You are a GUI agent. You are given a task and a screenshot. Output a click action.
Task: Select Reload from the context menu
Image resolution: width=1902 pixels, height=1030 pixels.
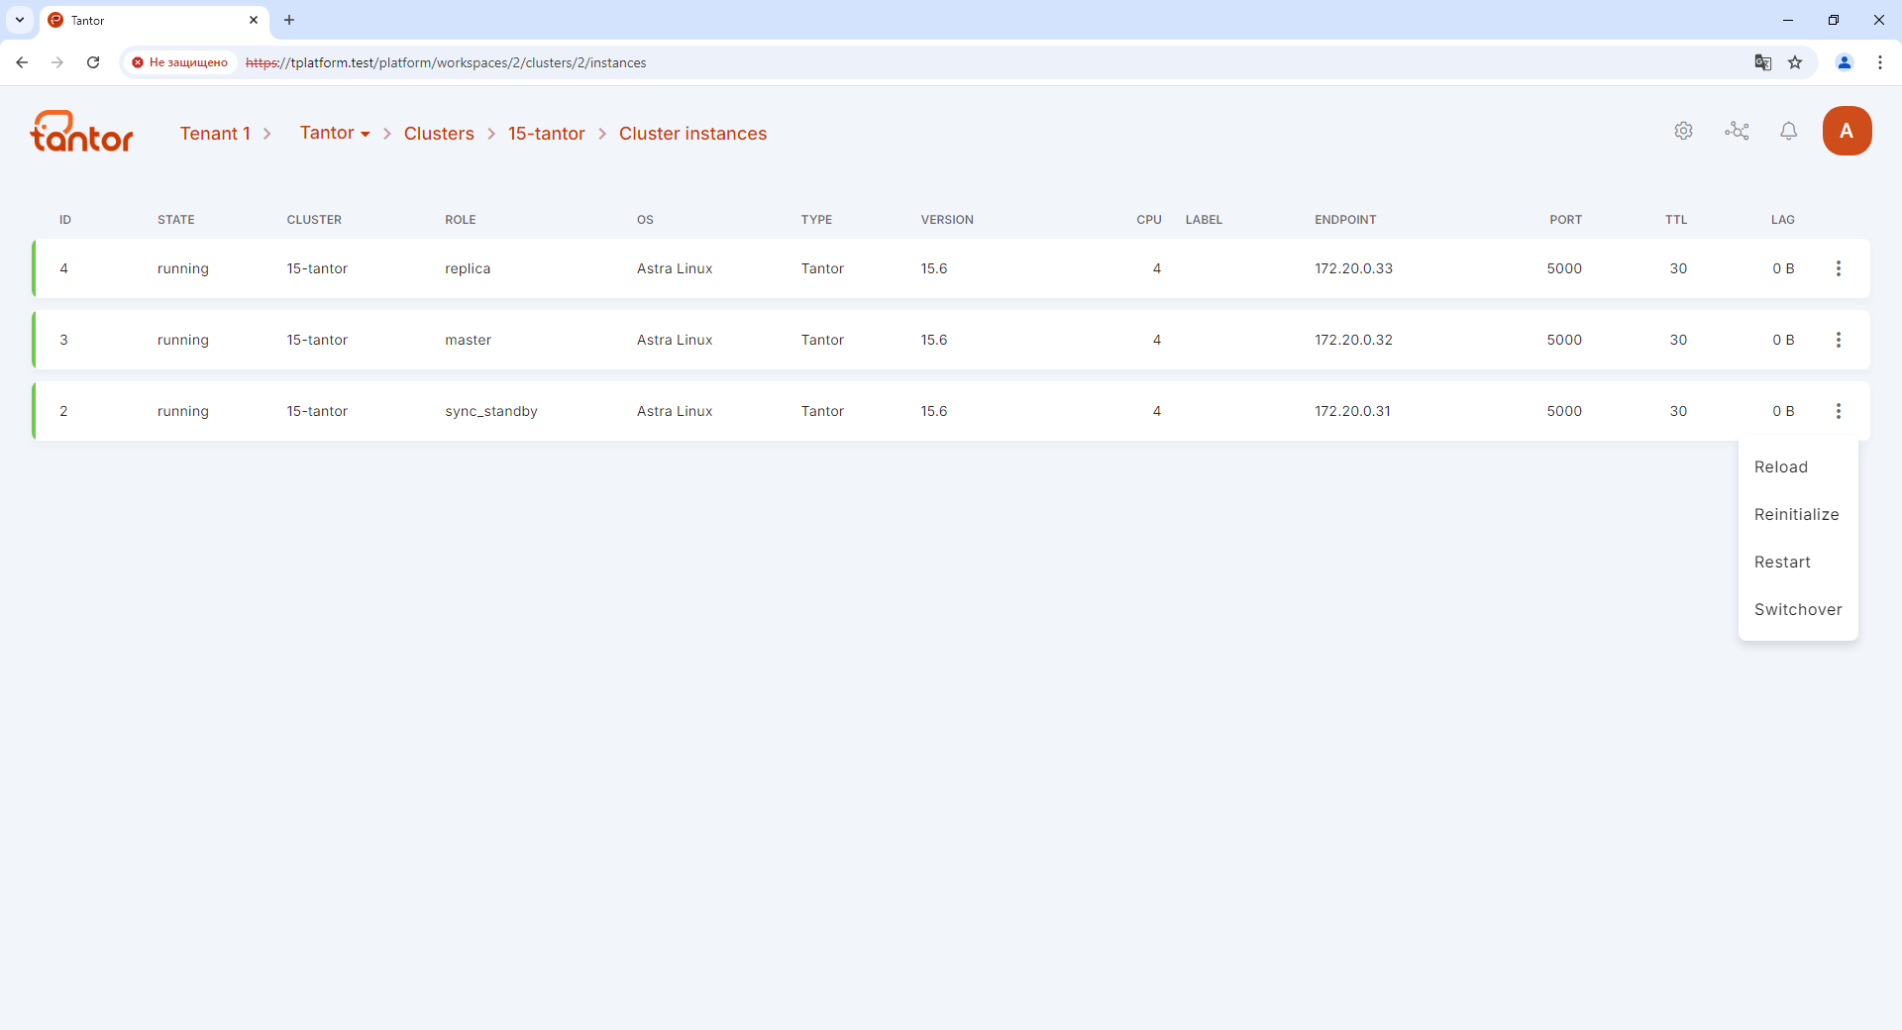pos(1781,467)
